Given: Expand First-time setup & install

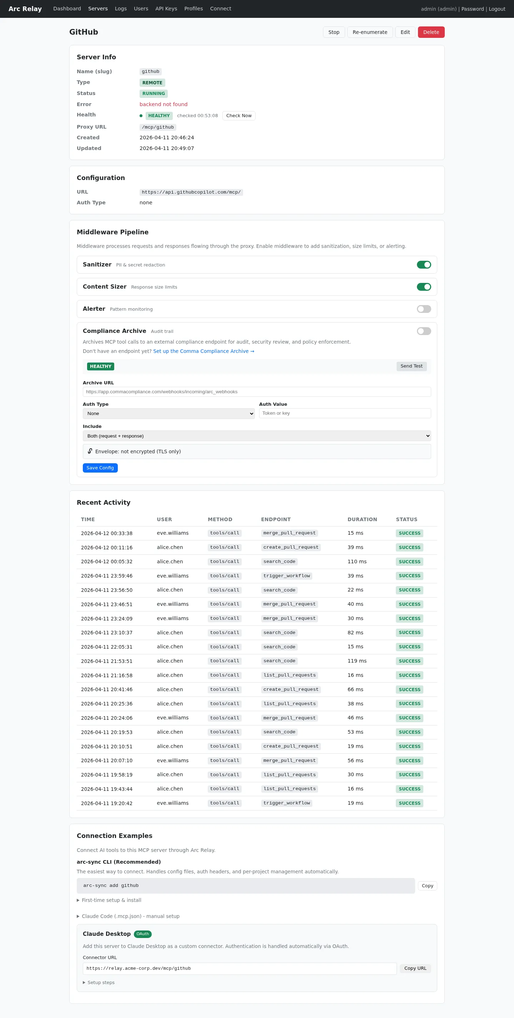Looking at the screenshot, I should coord(109,900).
